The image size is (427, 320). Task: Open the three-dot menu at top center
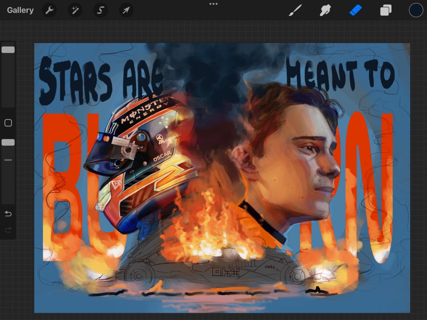click(x=213, y=4)
